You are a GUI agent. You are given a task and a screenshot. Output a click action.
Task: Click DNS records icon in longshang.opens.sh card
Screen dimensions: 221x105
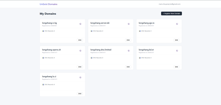pos(43,58)
